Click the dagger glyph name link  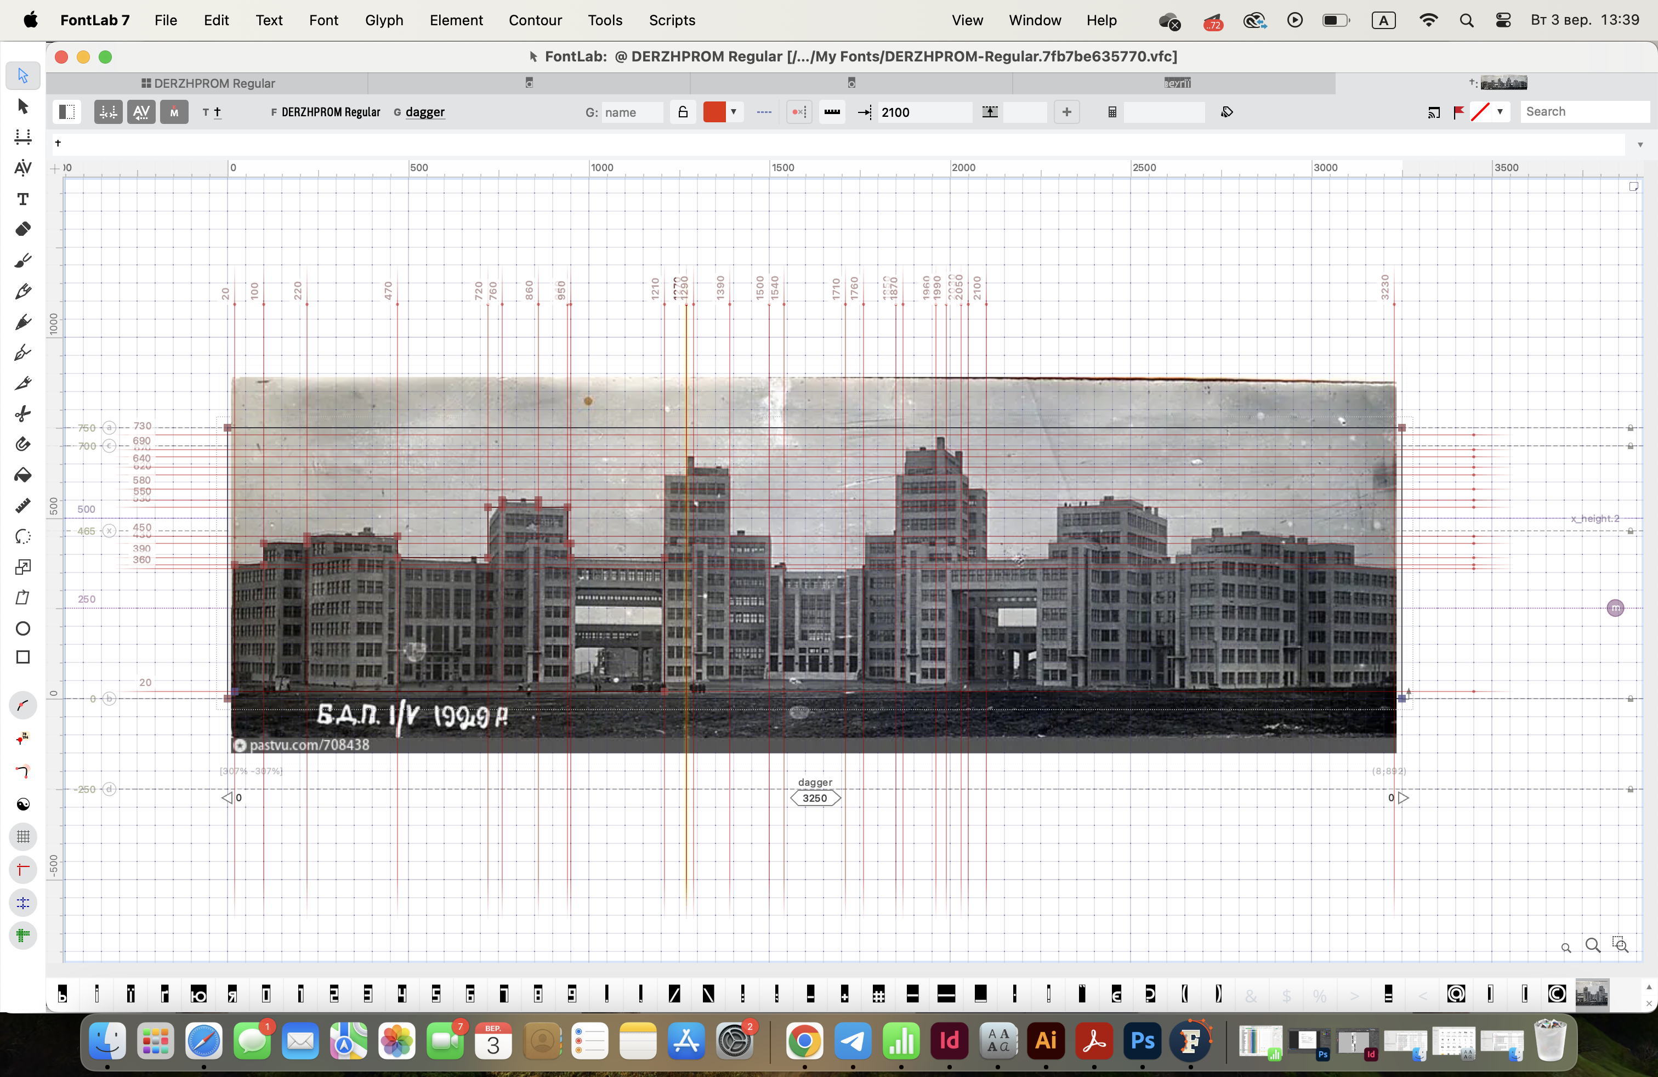tap(425, 112)
